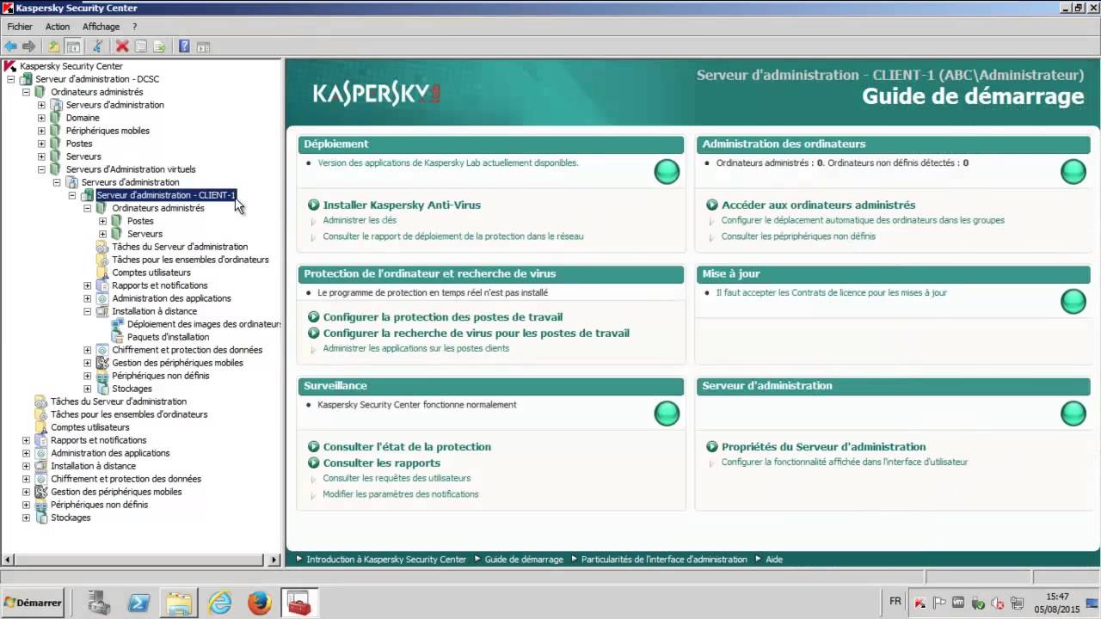The width and height of the screenshot is (1101, 619).
Task: Click Consulter les rapports link
Action: click(382, 463)
